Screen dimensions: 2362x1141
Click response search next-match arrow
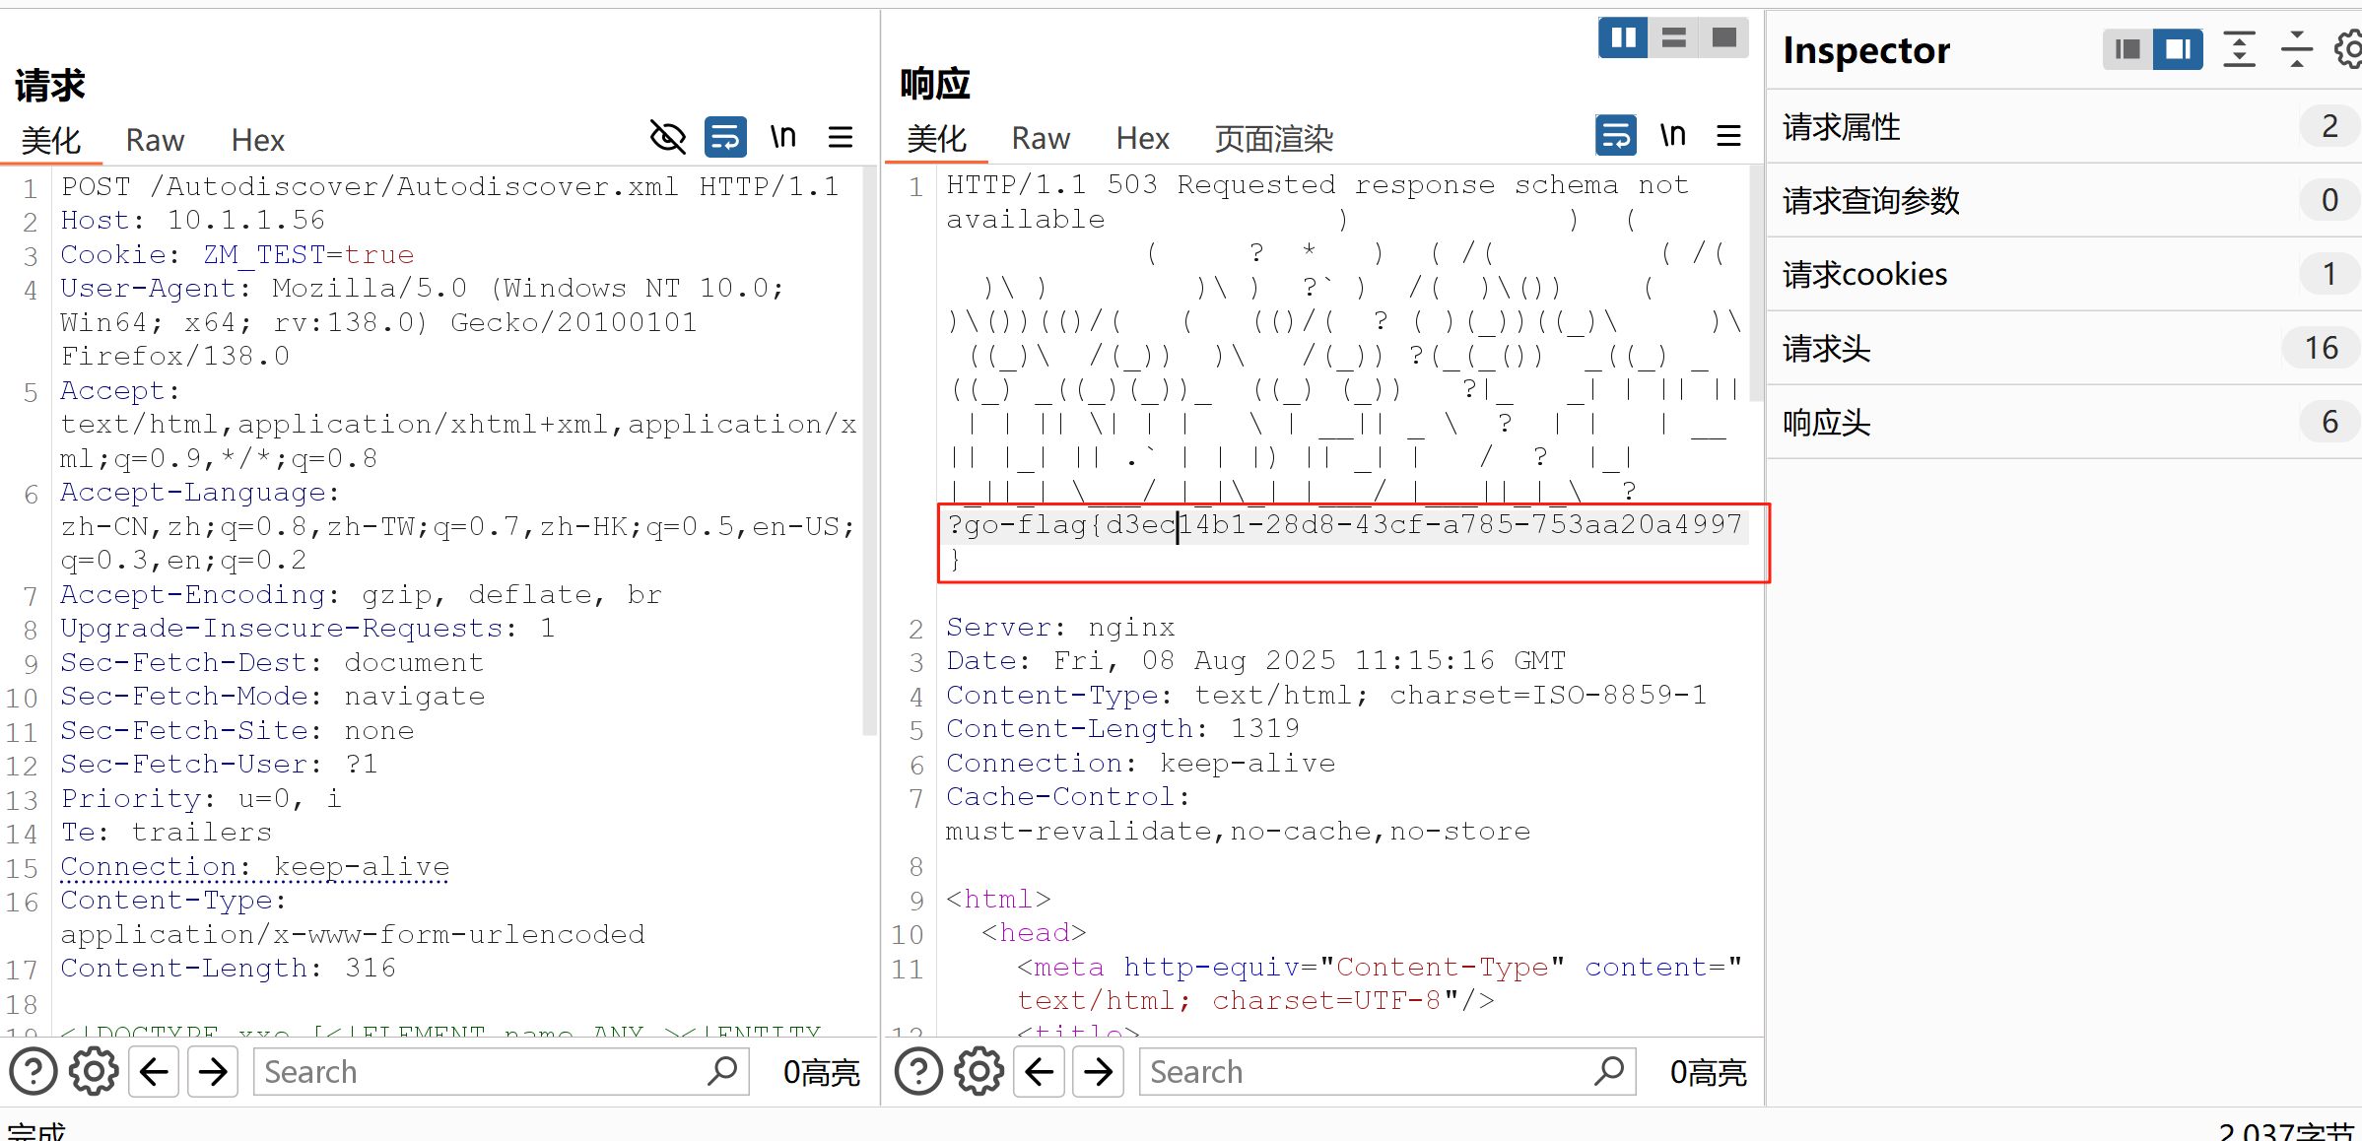[1098, 1071]
